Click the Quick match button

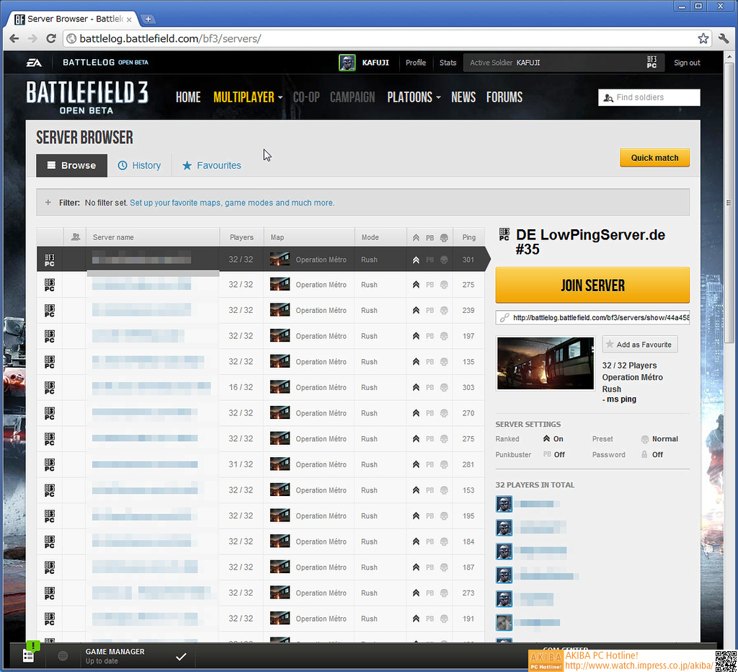coord(654,158)
